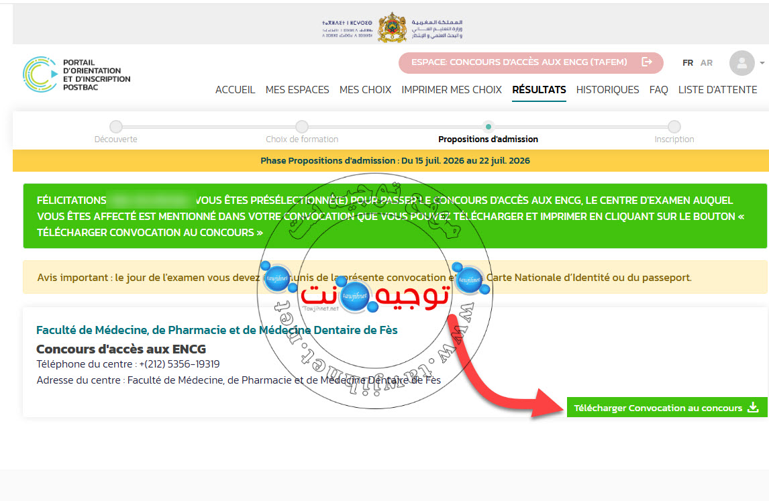Viewport: 769px width, 501px height.
Task: Go to MES ESPACES menu
Action: 297,90
